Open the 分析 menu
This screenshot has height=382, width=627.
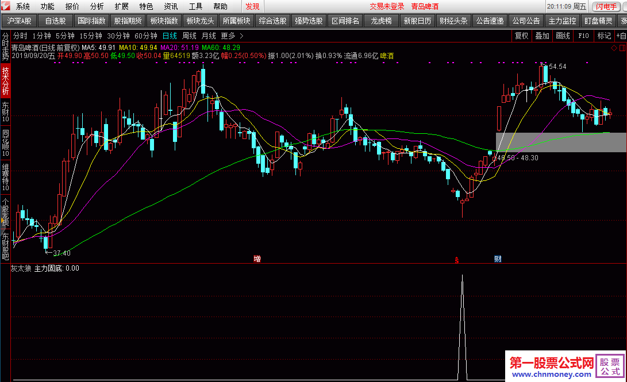coord(97,6)
